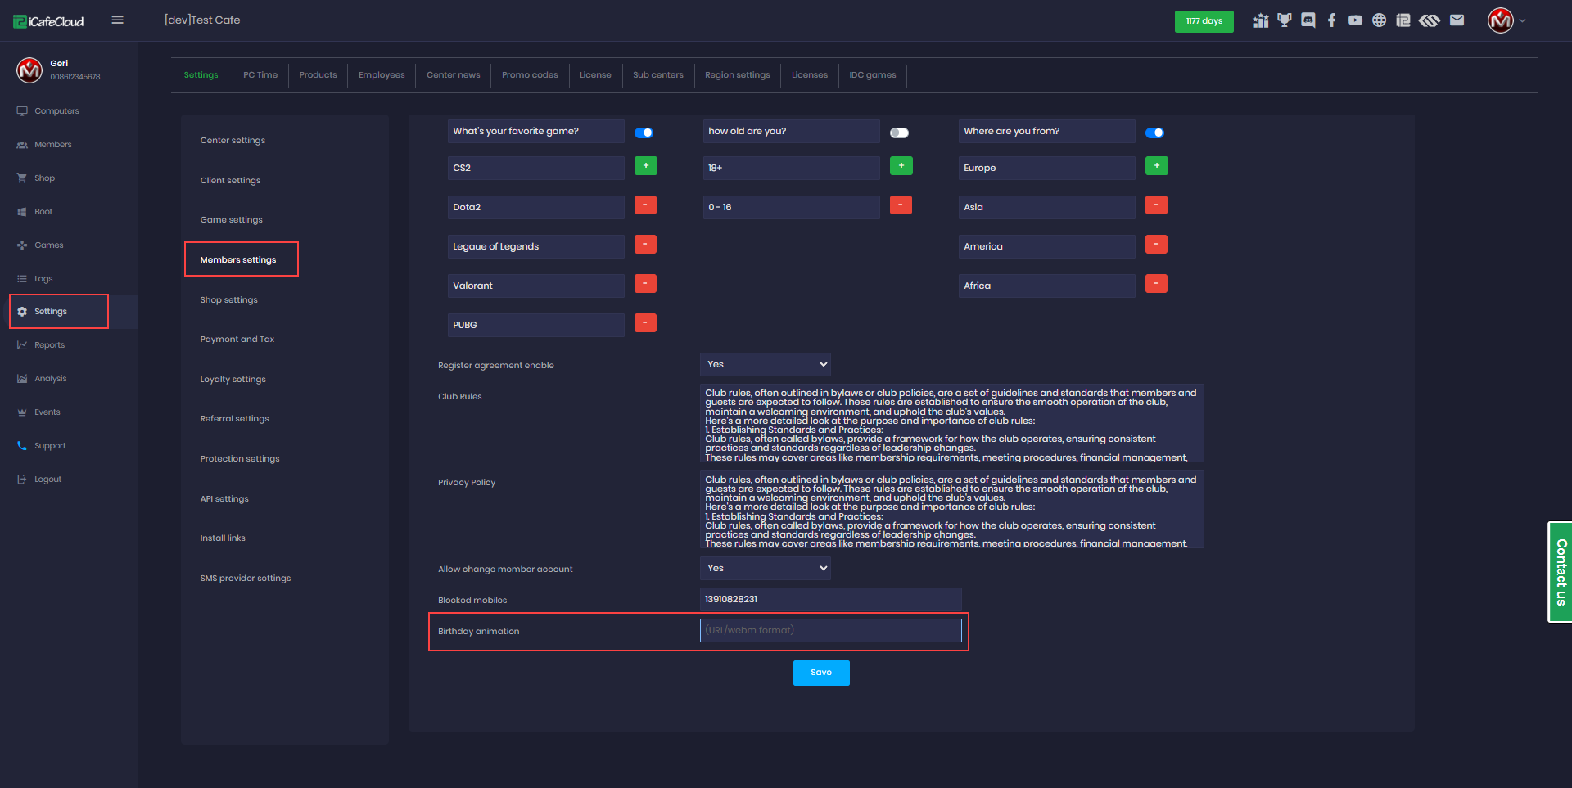Image resolution: width=1572 pixels, height=788 pixels.
Task: Open the mail envelope icon
Action: tap(1457, 20)
